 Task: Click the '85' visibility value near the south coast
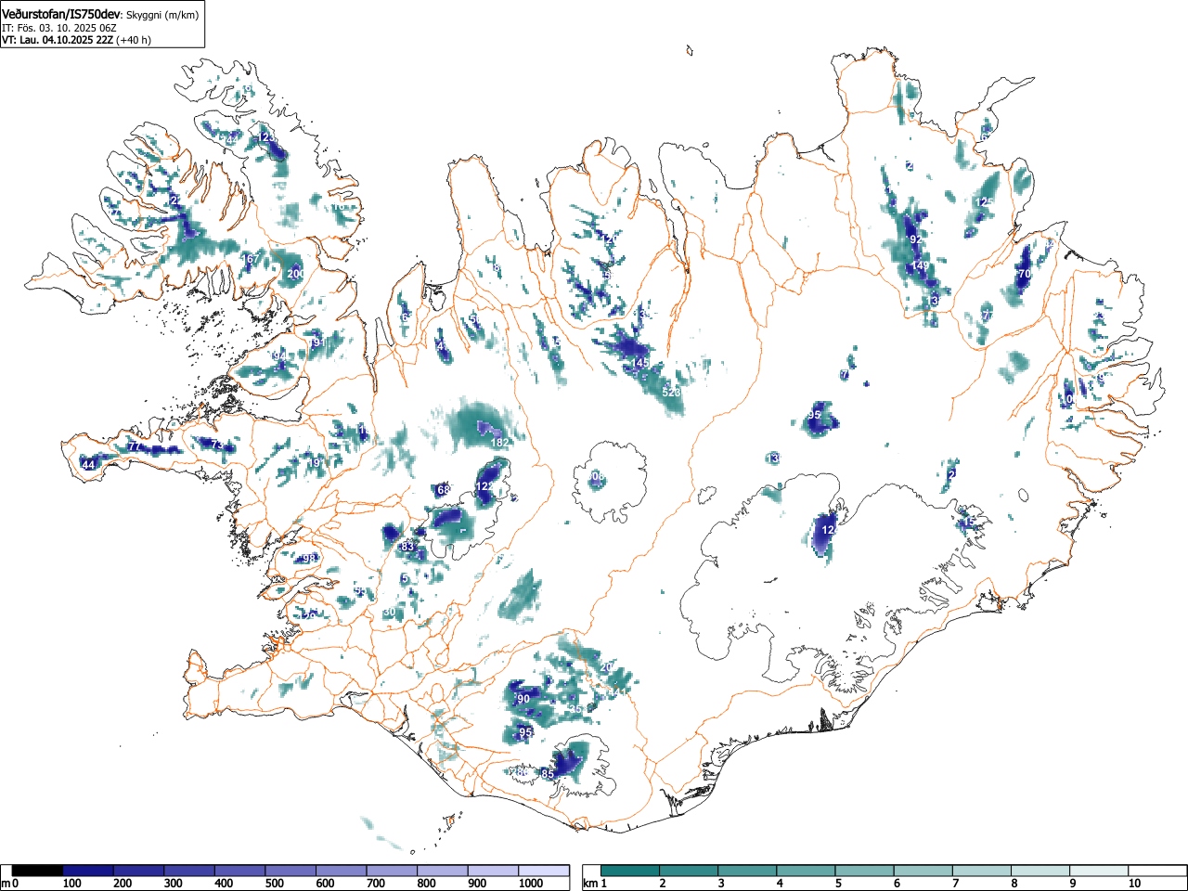(x=547, y=774)
